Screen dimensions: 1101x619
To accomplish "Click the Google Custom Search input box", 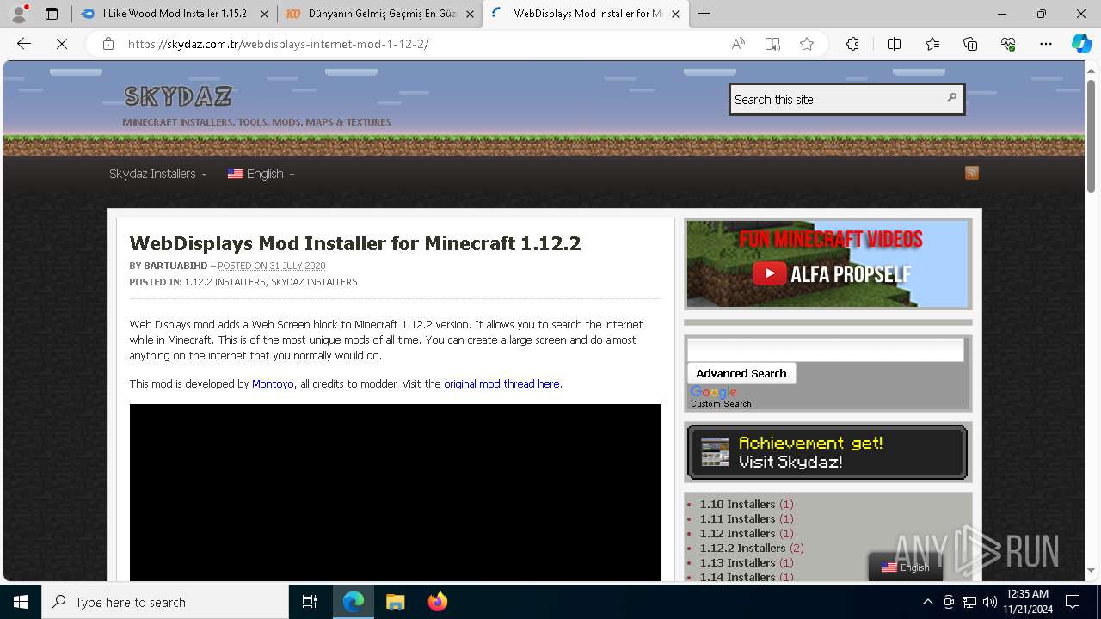I will (x=826, y=349).
